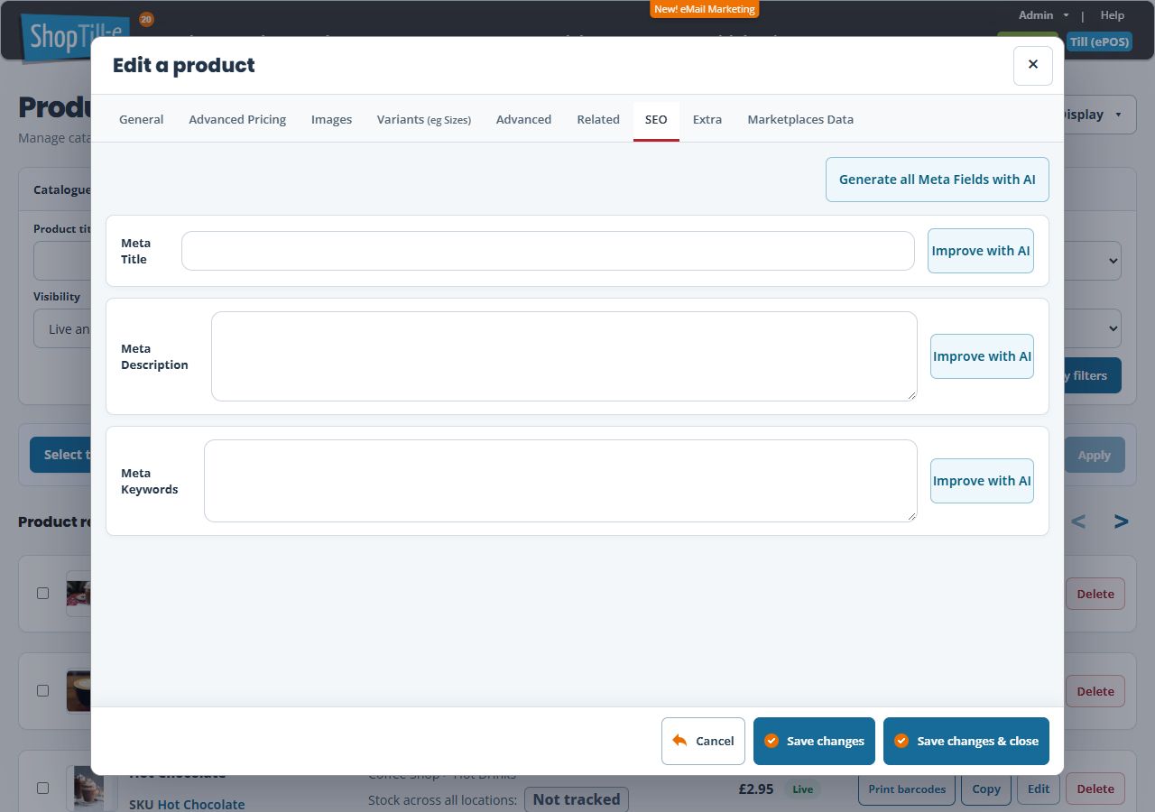Screen dimensions: 1155x812
Task: Click the Hot Chocolate product thumbnail
Action: tap(89, 789)
